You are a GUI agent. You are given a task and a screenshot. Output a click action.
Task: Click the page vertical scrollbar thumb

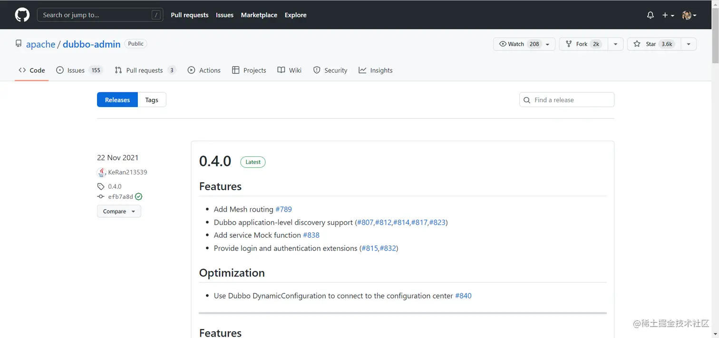pyautogui.click(x=715, y=36)
